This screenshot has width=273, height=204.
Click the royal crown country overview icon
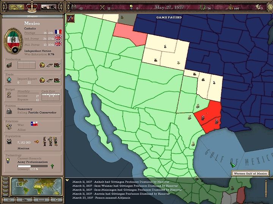click(32, 7)
